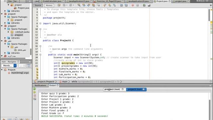Click the Uncomment icon in editor toolbar

click(x=149, y=5)
